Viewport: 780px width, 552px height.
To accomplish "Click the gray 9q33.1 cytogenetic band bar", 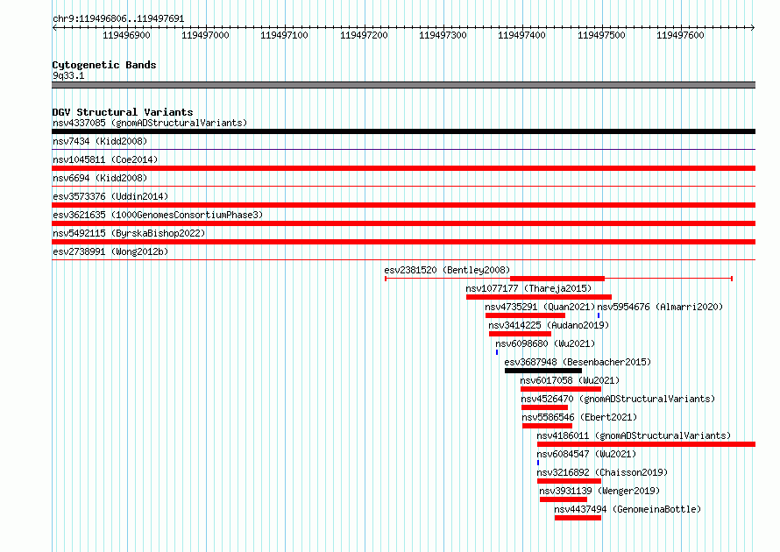I will pyautogui.click(x=403, y=85).
